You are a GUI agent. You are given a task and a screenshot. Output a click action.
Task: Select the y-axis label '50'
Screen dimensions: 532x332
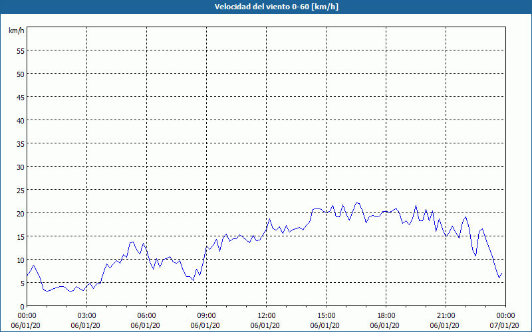tap(21, 74)
